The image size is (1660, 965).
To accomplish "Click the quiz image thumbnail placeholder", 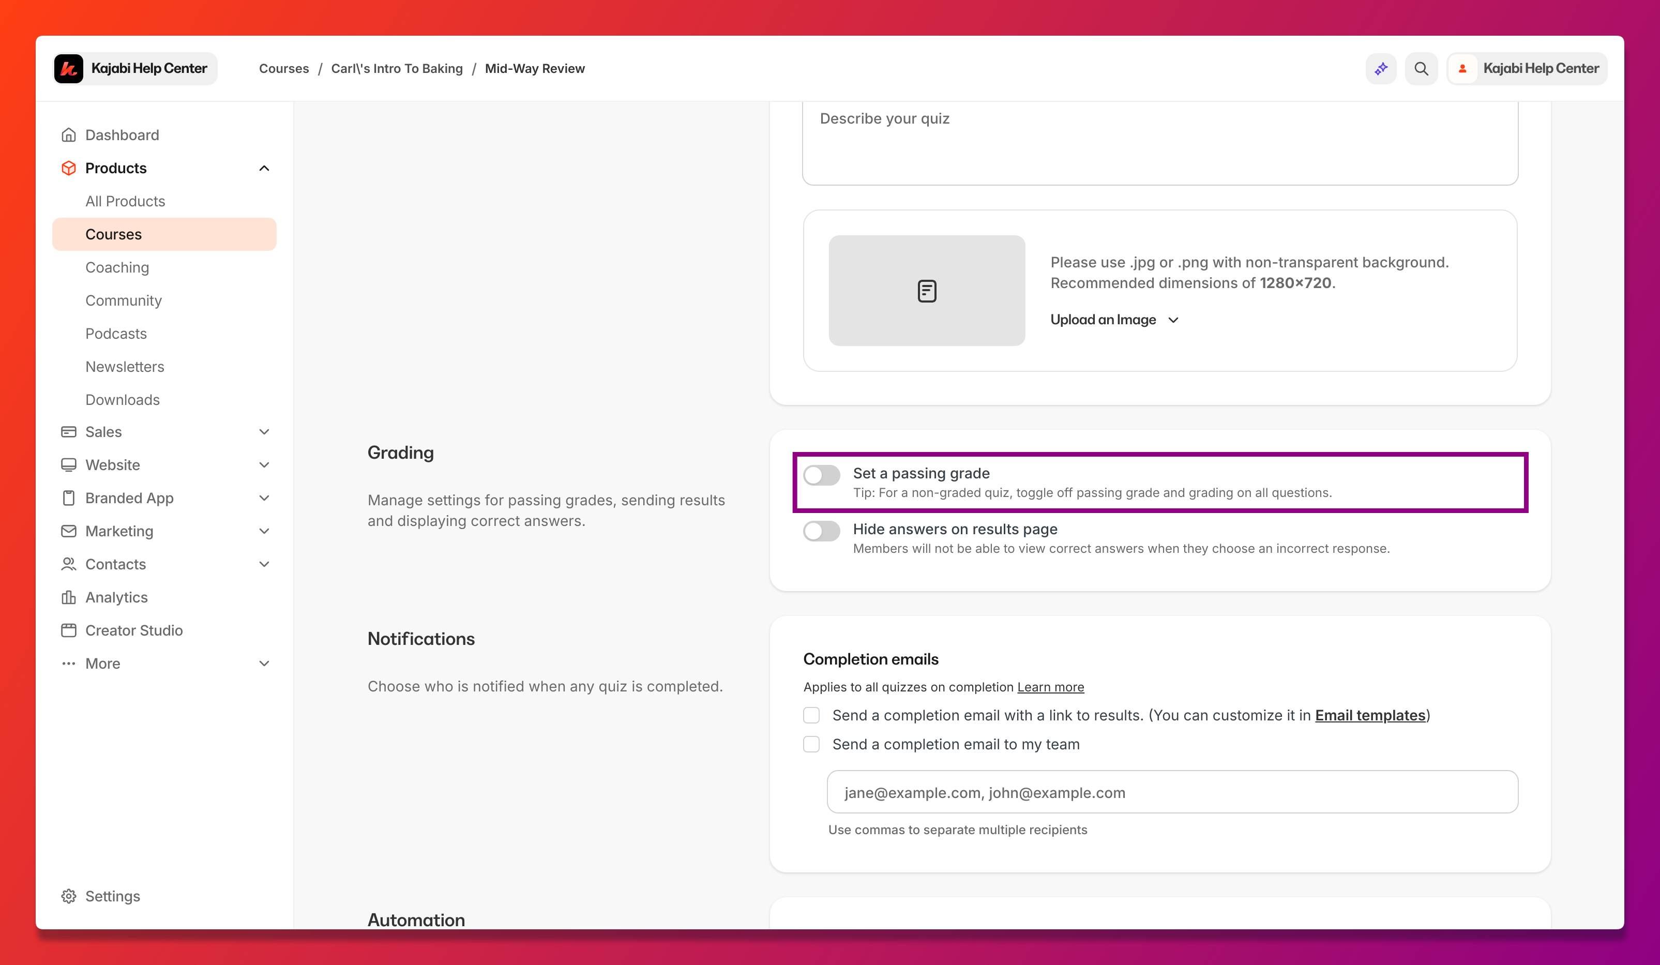I will click(x=927, y=291).
